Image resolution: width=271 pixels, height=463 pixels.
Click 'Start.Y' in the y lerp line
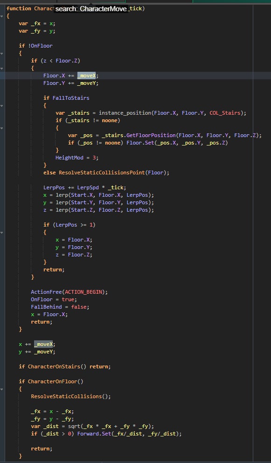82,202
